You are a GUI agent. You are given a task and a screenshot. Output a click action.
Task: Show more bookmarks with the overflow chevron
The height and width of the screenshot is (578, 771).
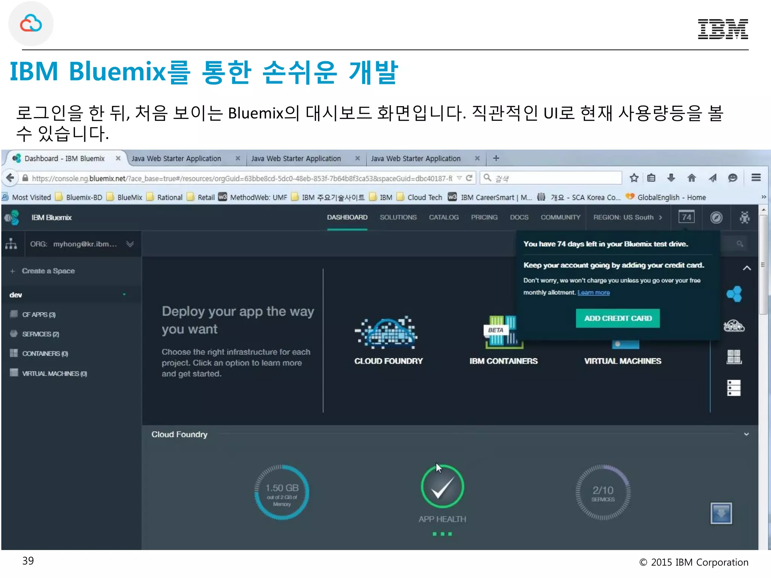click(763, 197)
